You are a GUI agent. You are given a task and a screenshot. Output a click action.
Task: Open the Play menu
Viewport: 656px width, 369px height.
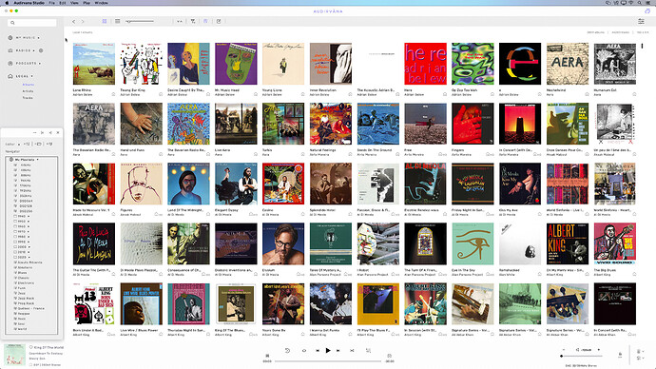point(87,3)
